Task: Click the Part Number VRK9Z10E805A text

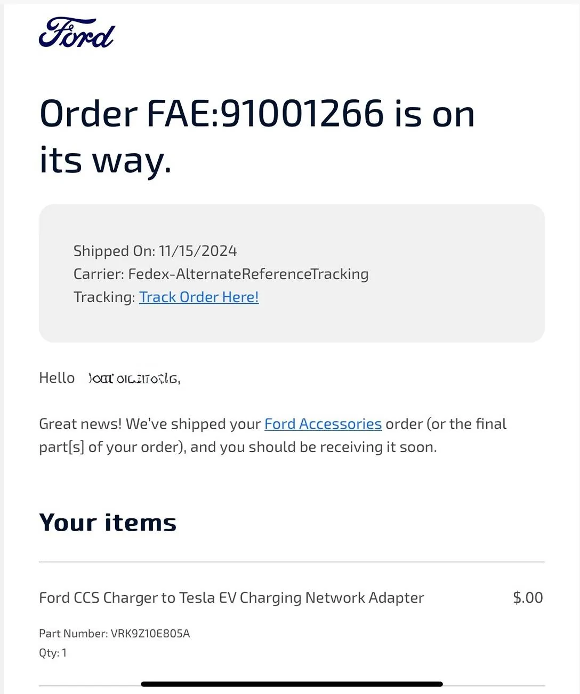Action: [x=114, y=633]
